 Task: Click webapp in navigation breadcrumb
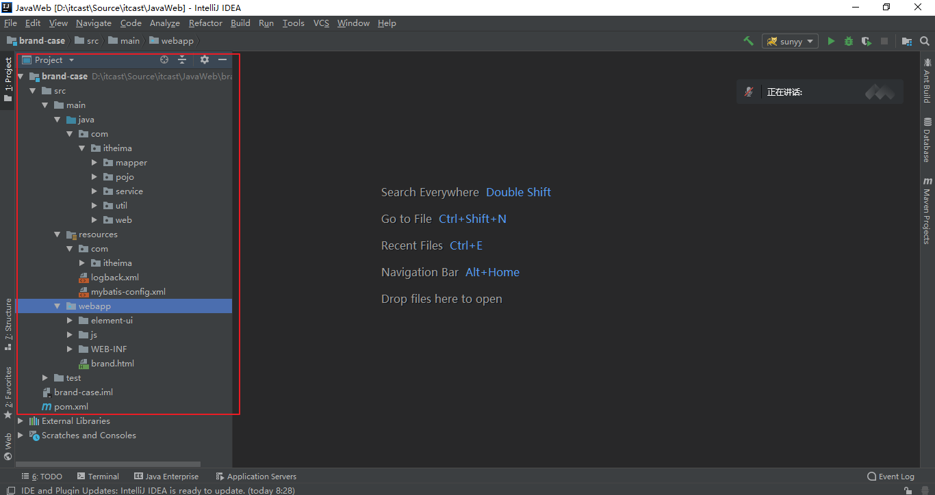(x=172, y=41)
